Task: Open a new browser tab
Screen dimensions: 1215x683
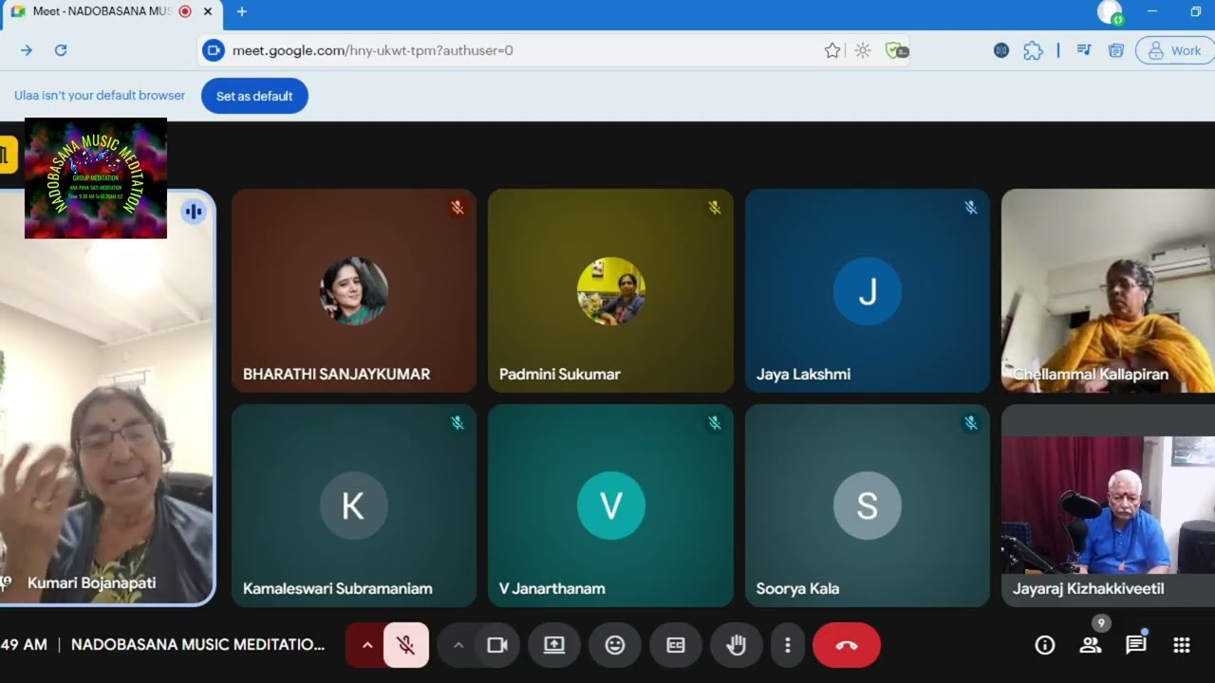Action: tap(241, 11)
